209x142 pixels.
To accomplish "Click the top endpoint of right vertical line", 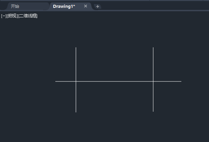I will (153, 48).
